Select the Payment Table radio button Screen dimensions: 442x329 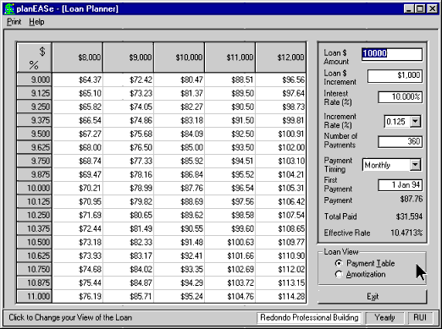click(x=339, y=263)
